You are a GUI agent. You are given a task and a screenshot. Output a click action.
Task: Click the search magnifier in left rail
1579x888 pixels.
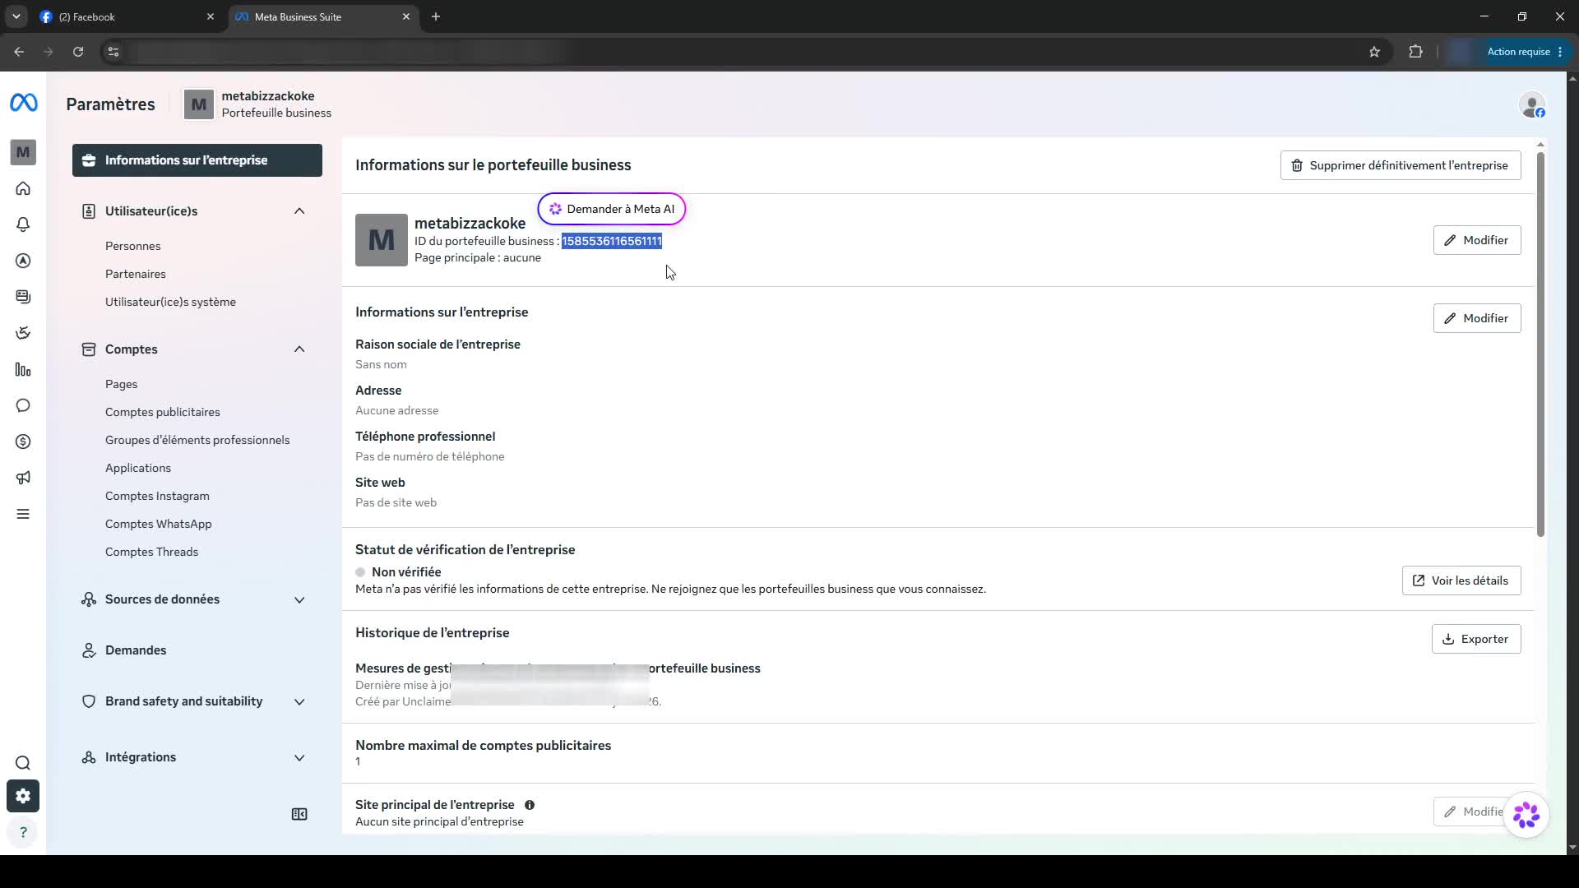pos(23,763)
